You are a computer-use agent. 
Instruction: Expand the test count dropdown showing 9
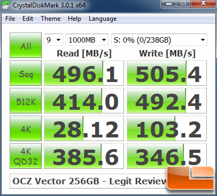[x=53, y=40]
